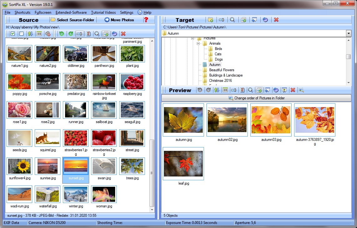Click the folder tree scroll up arrow
Viewport: 357px width, 228px height.
[x=349, y=40]
